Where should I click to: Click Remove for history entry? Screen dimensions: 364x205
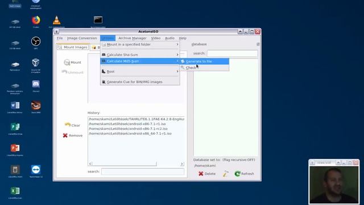[x=73, y=136]
